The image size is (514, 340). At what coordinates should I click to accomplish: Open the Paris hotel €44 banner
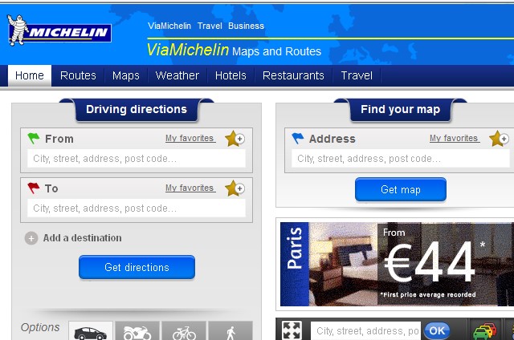tap(397, 264)
